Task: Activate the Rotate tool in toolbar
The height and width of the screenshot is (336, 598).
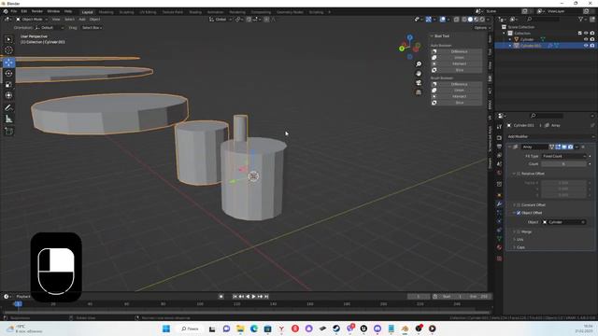Action: pos(8,74)
